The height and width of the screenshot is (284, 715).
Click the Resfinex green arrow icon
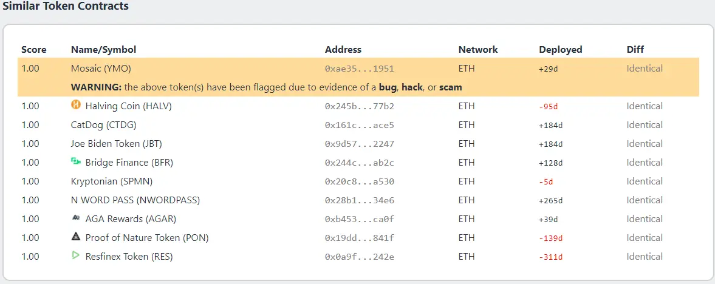[x=76, y=255]
